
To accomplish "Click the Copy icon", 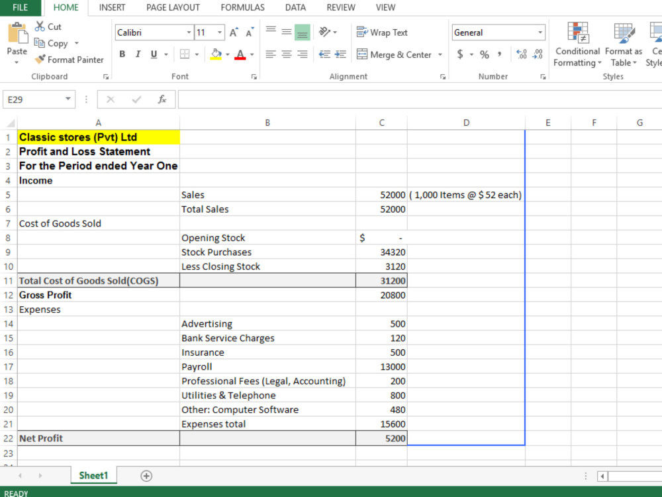I will pyautogui.click(x=39, y=43).
